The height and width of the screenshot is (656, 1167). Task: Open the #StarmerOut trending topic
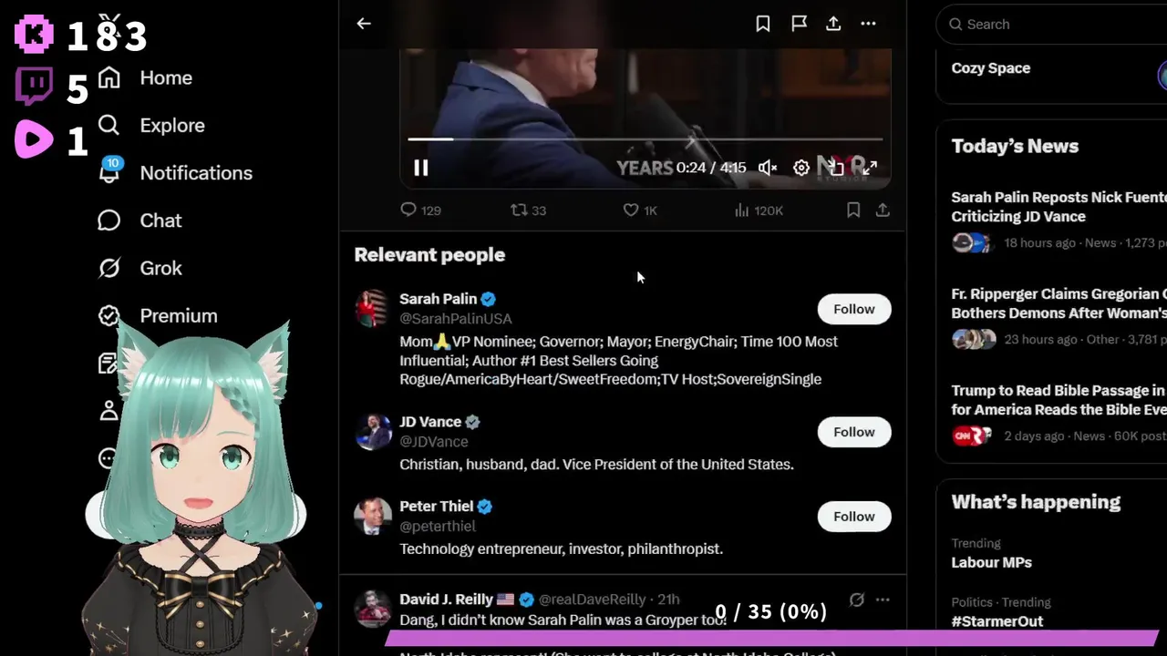(997, 621)
